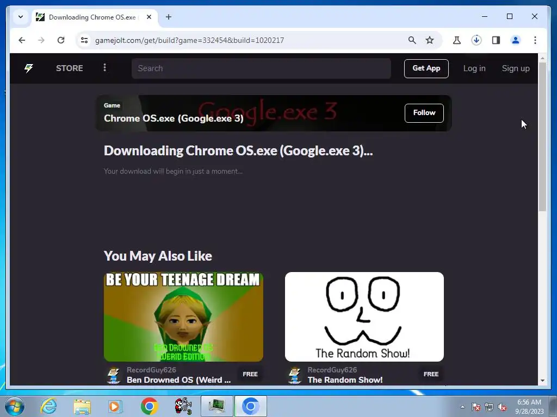Viewport: 557px width, 417px height.
Task: Open Chrome OS.exe (Google.exe 3) game title
Action: [174, 118]
